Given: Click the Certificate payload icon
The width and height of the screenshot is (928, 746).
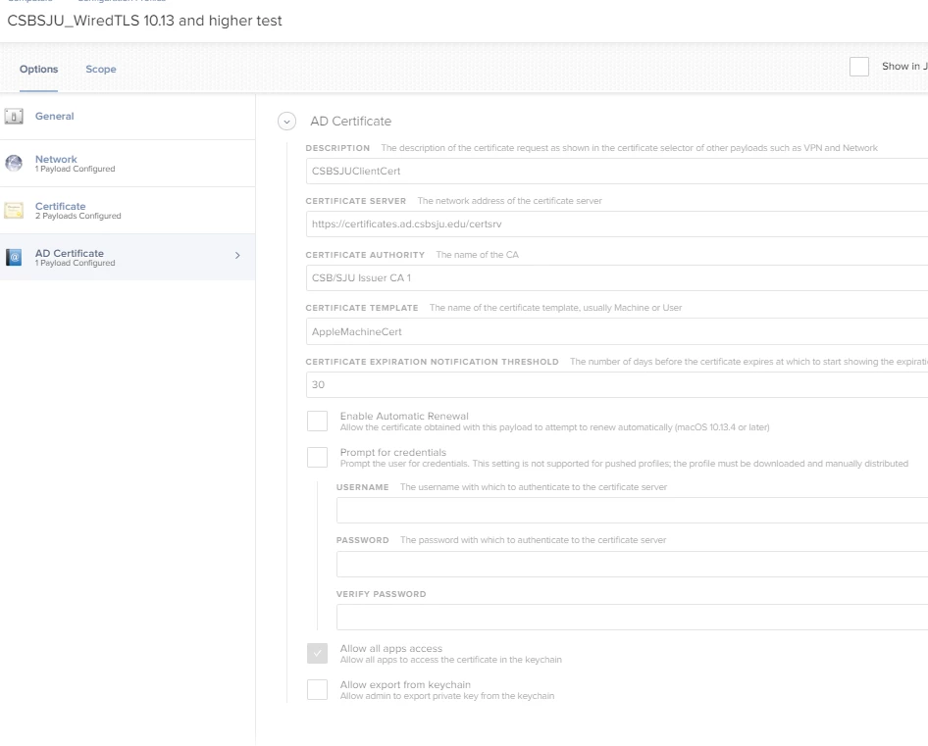Looking at the screenshot, I should pos(14,210).
